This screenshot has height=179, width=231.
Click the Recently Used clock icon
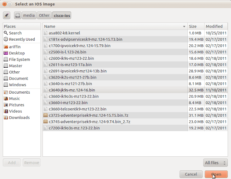pos(6,39)
